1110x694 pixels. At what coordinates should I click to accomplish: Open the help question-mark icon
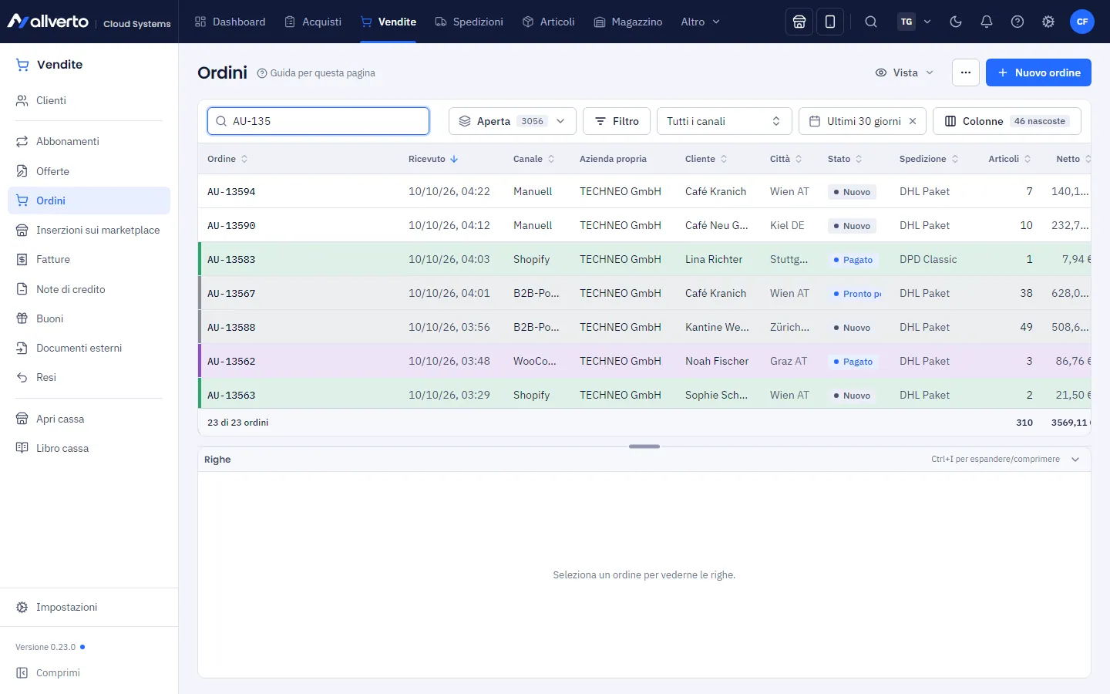click(x=1017, y=22)
